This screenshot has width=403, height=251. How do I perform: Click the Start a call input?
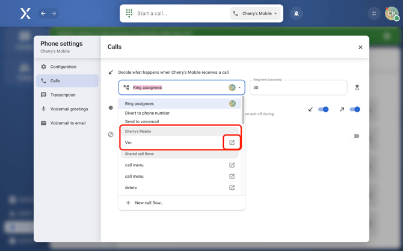pos(180,13)
